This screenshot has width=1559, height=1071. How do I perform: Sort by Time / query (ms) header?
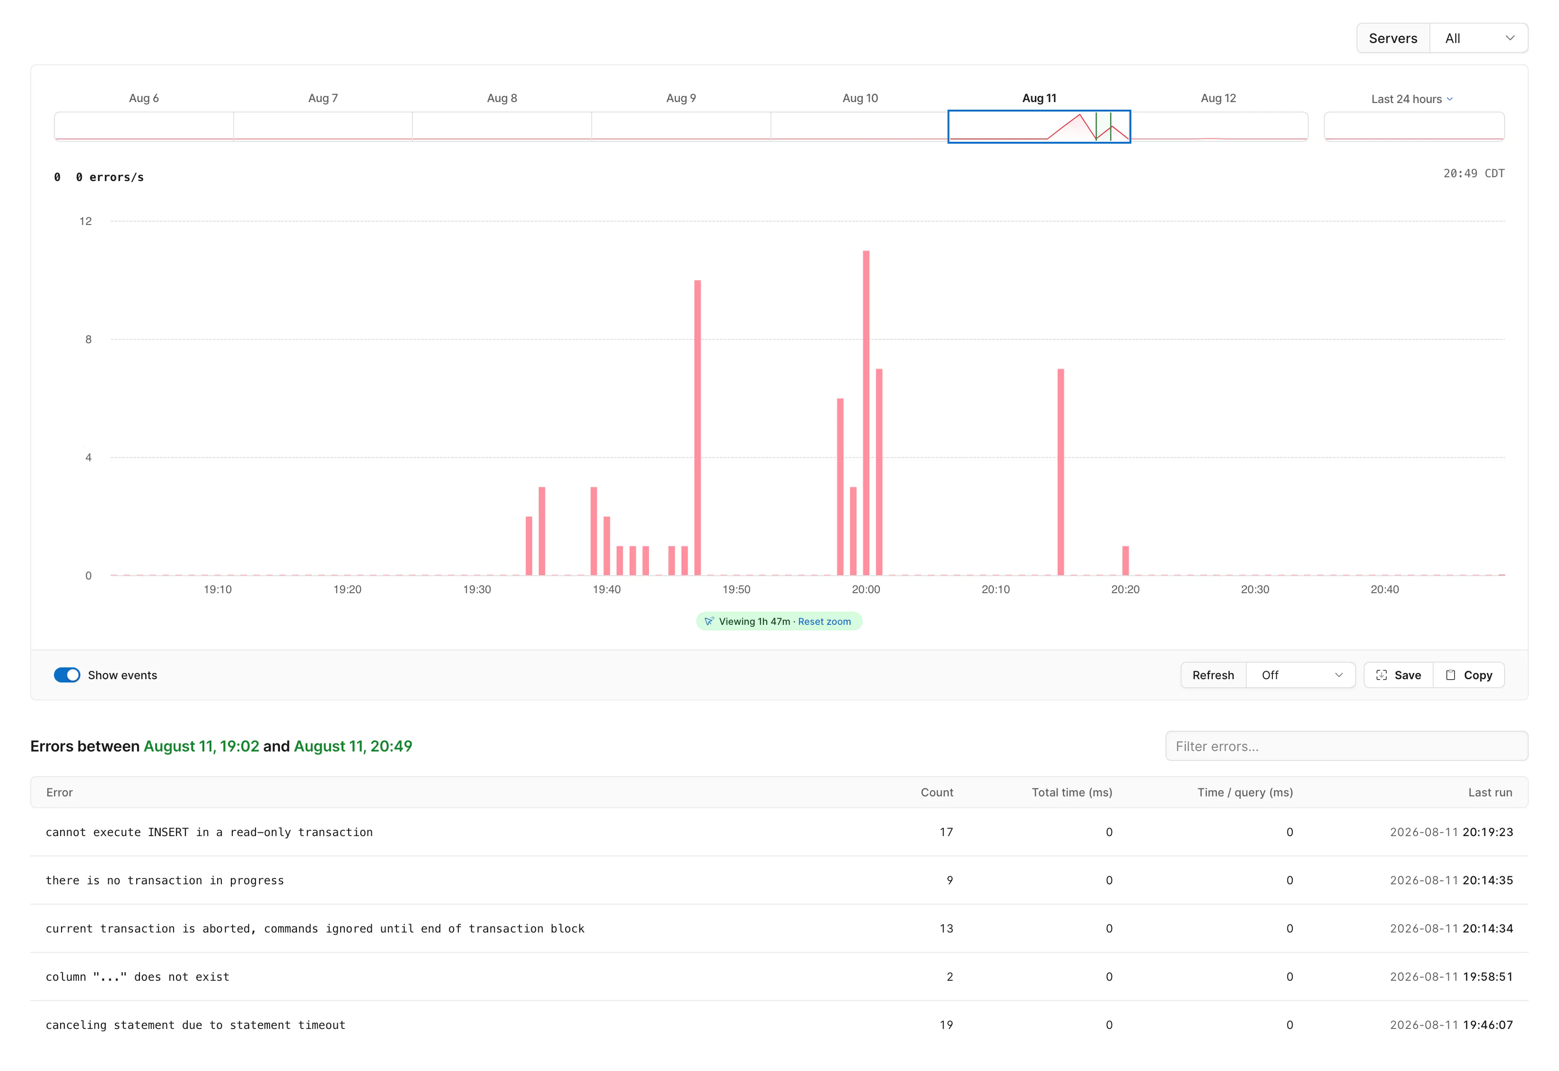[1245, 793]
